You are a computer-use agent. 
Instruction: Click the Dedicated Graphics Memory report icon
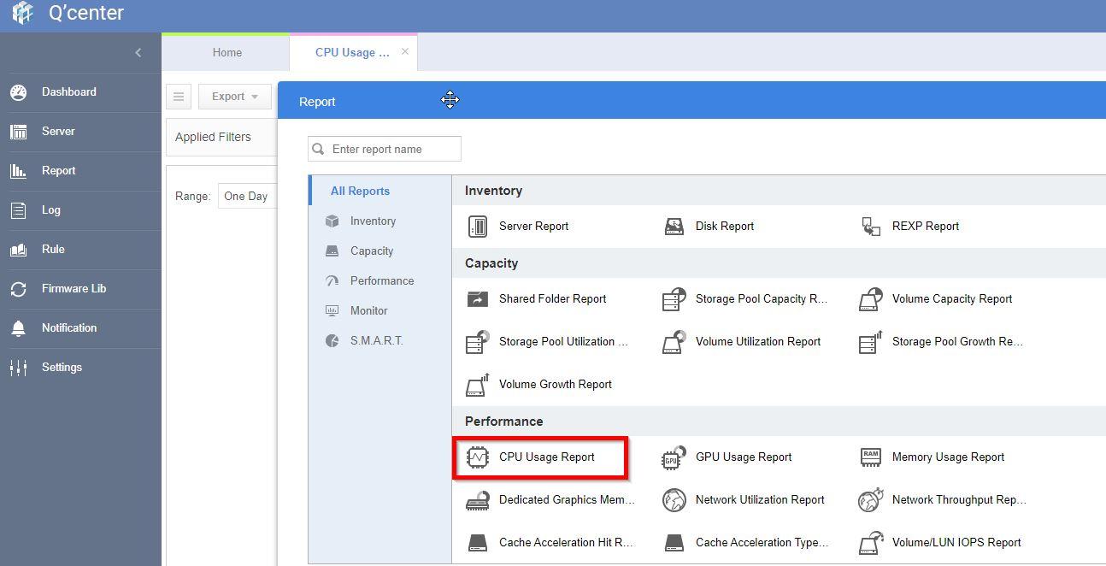click(x=478, y=500)
